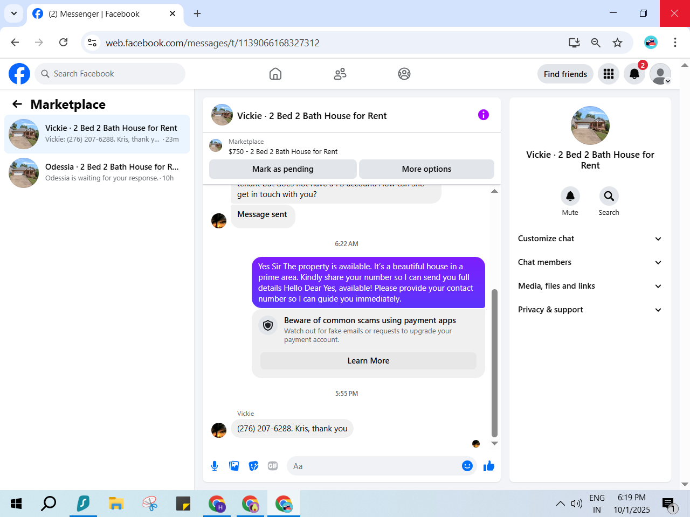The height and width of the screenshot is (517, 690).
Task: Install app icon in address bar
Action: click(x=574, y=43)
